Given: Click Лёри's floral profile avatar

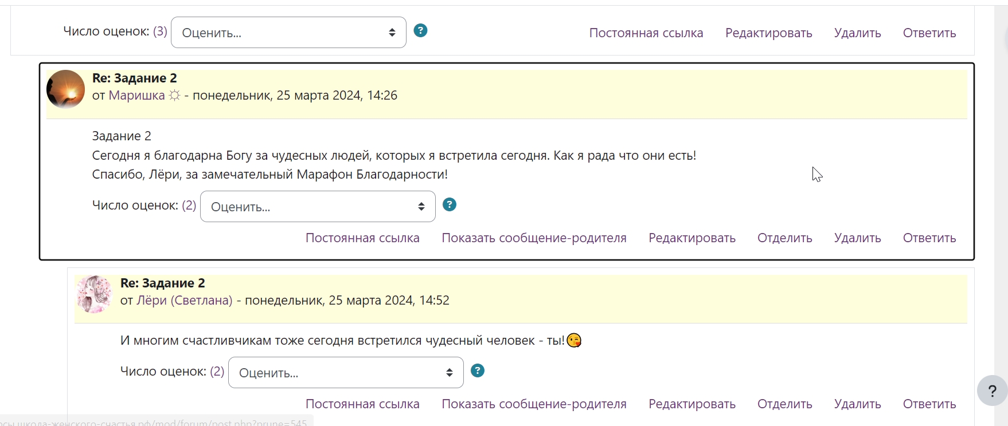Looking at the screenshot, I should click(x=94, y=294).
